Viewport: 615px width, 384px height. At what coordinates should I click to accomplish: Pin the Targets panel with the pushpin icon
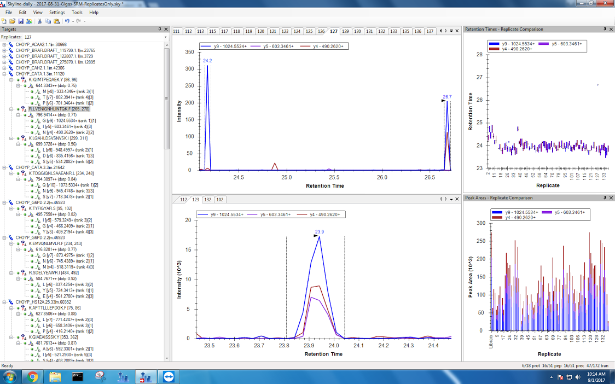pos(160,29)
